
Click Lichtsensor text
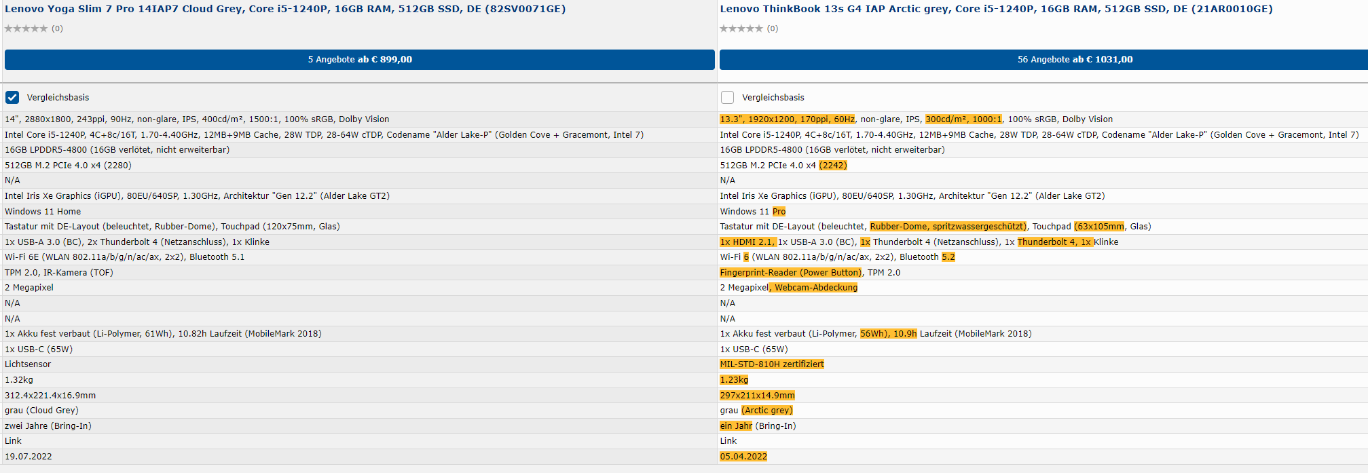(28, 364)
